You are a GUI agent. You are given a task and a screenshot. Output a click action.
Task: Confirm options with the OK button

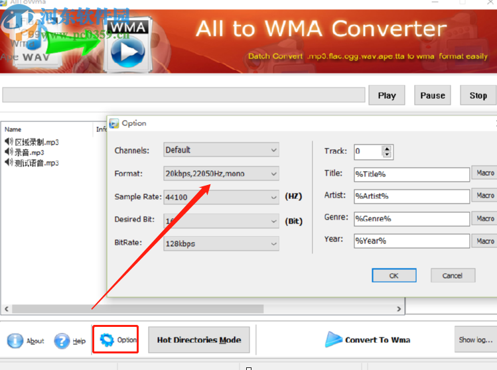click(x=394, y=276)
